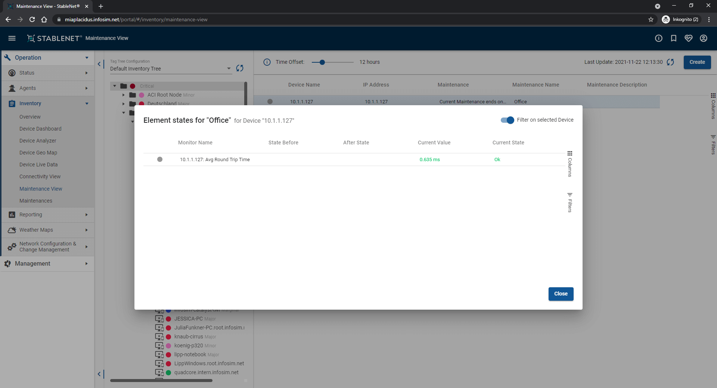Click the Time Offset info icon

267,62
